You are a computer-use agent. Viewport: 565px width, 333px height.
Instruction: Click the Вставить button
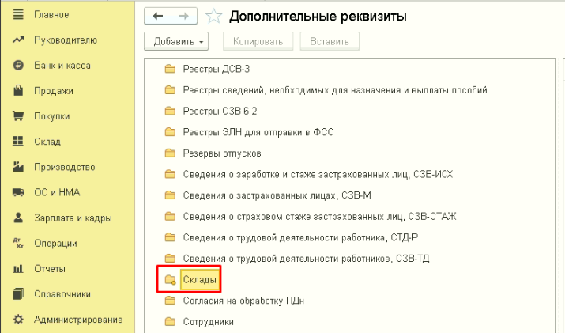(x=330, y=41)
